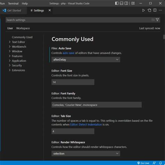Click VS Code logo on Get Started tab
The height and width of the screenshot is (165, 165).
click(x=4, y=10)
